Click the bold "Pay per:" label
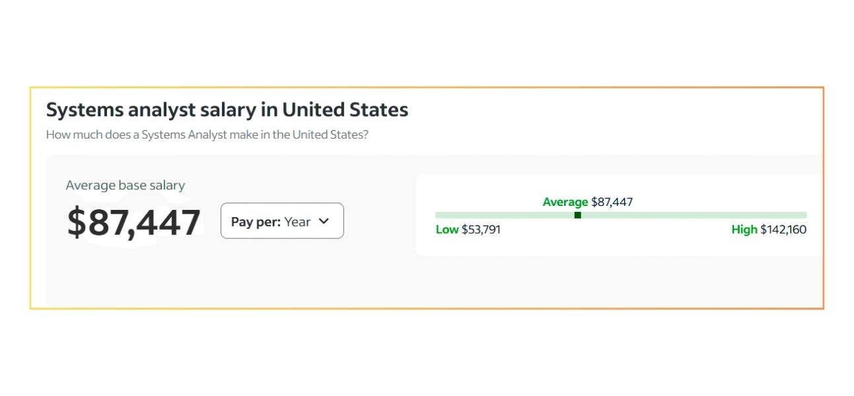Image resolution: width=854 pixels, height=396 pixels. (256, 222)
